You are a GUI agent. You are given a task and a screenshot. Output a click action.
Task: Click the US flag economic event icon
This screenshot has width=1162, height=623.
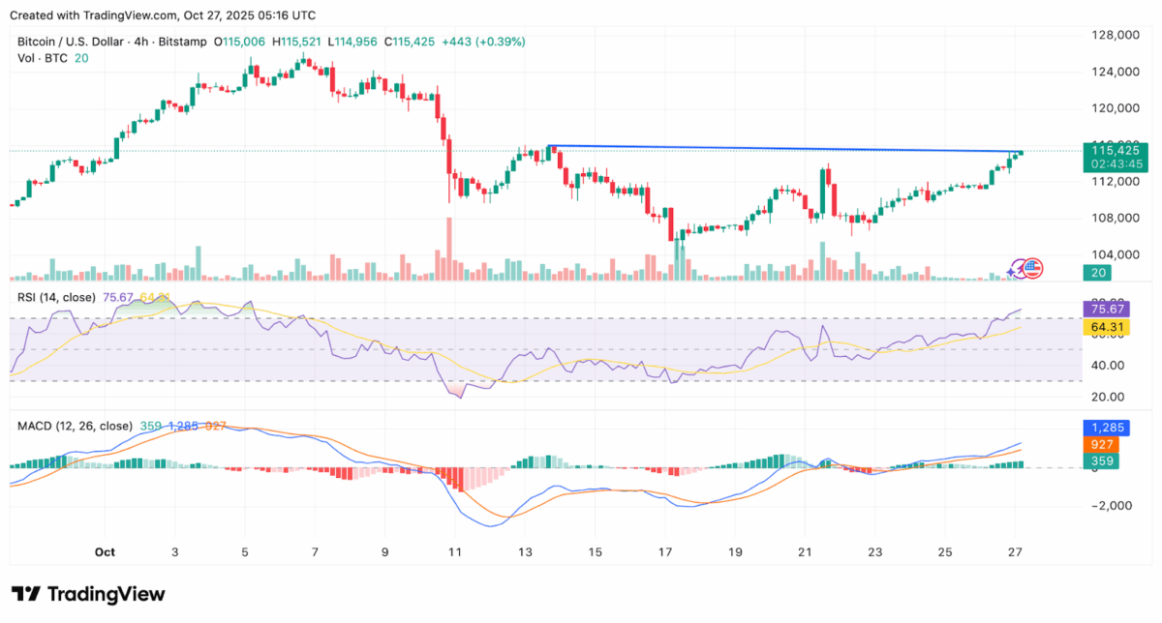tap(1032, 268)
